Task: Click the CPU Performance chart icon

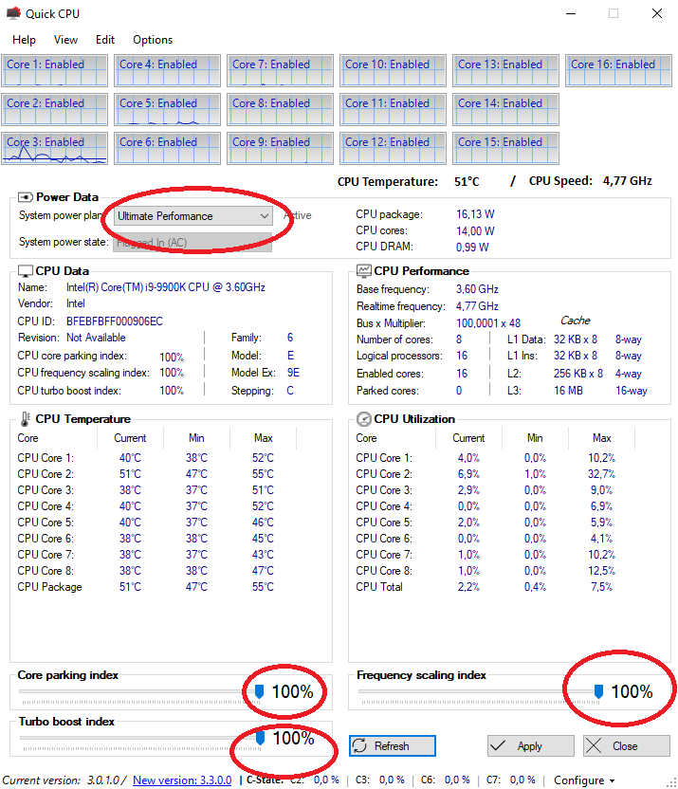Action: [363, 270]
